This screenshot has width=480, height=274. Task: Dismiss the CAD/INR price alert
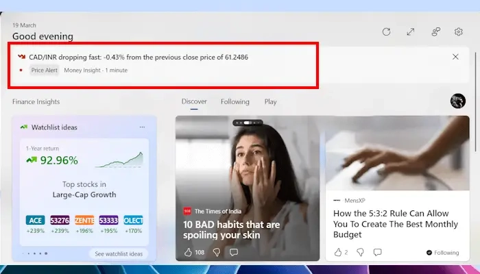(x=456, y=57)
